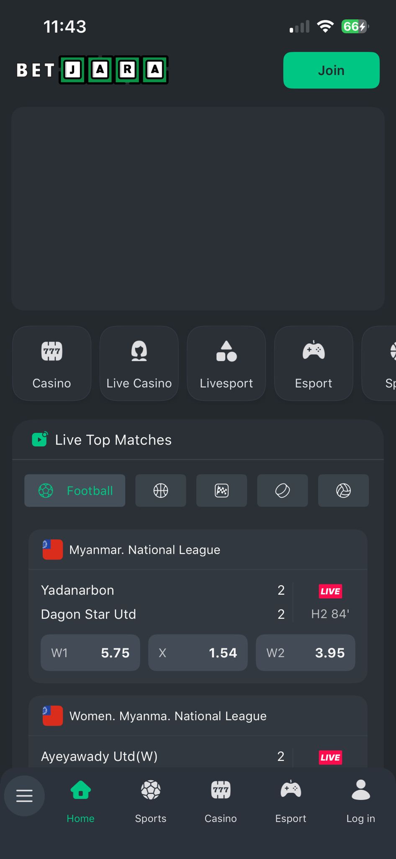Filter live matches by volleyball

343,490
